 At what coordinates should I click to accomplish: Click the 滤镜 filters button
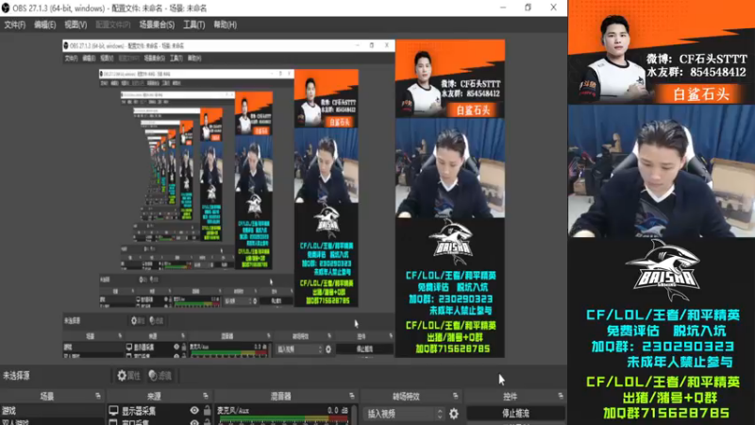coord(160,375)
